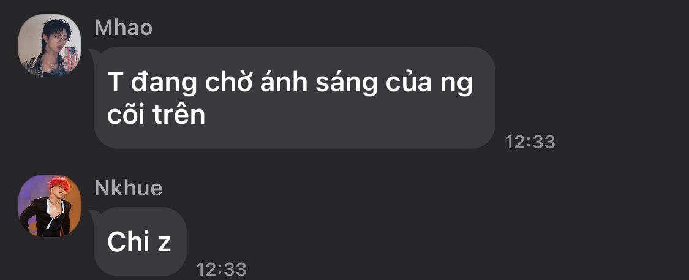
Task: Select the message bubble starting "T đang chờ"
Action: click(x=295, y=97)
